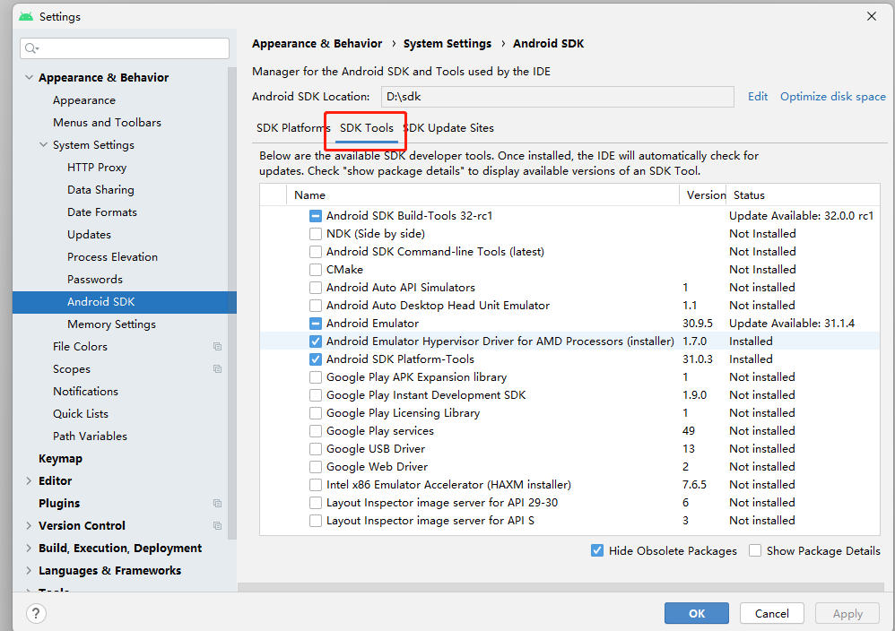Click the Apply button
Viewport: 895px width, 631px height.
pyautogui.click(x=847, y=613)
